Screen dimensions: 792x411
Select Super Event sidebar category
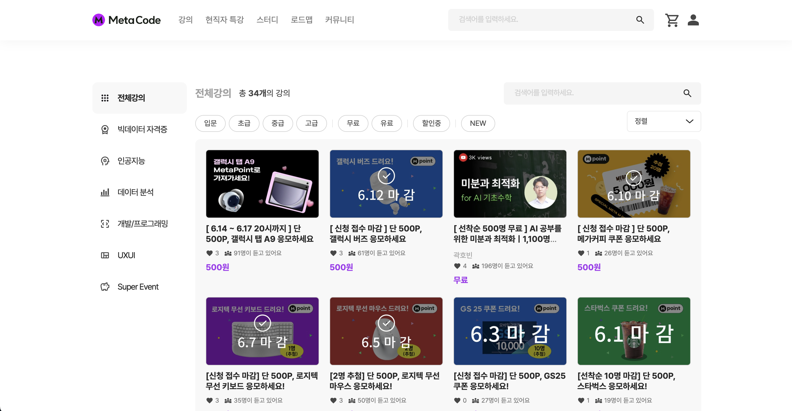138,286
